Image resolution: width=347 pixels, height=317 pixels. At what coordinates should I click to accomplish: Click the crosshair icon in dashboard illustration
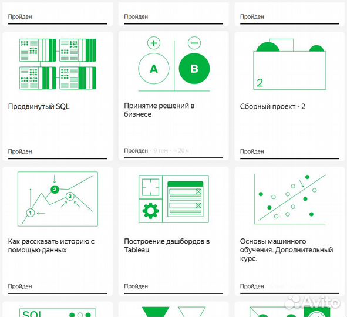[150, 187]
